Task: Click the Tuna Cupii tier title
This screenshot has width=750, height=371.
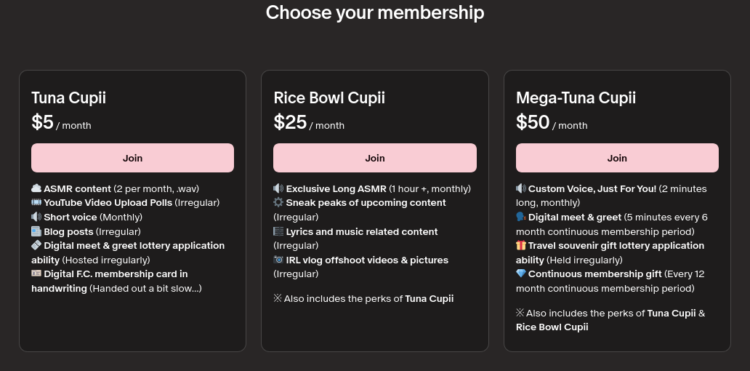Action: click(x=68, y=97)
